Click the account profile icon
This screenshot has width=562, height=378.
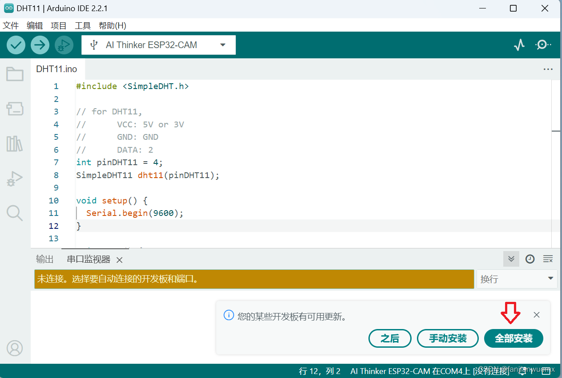tap(15, 348)
